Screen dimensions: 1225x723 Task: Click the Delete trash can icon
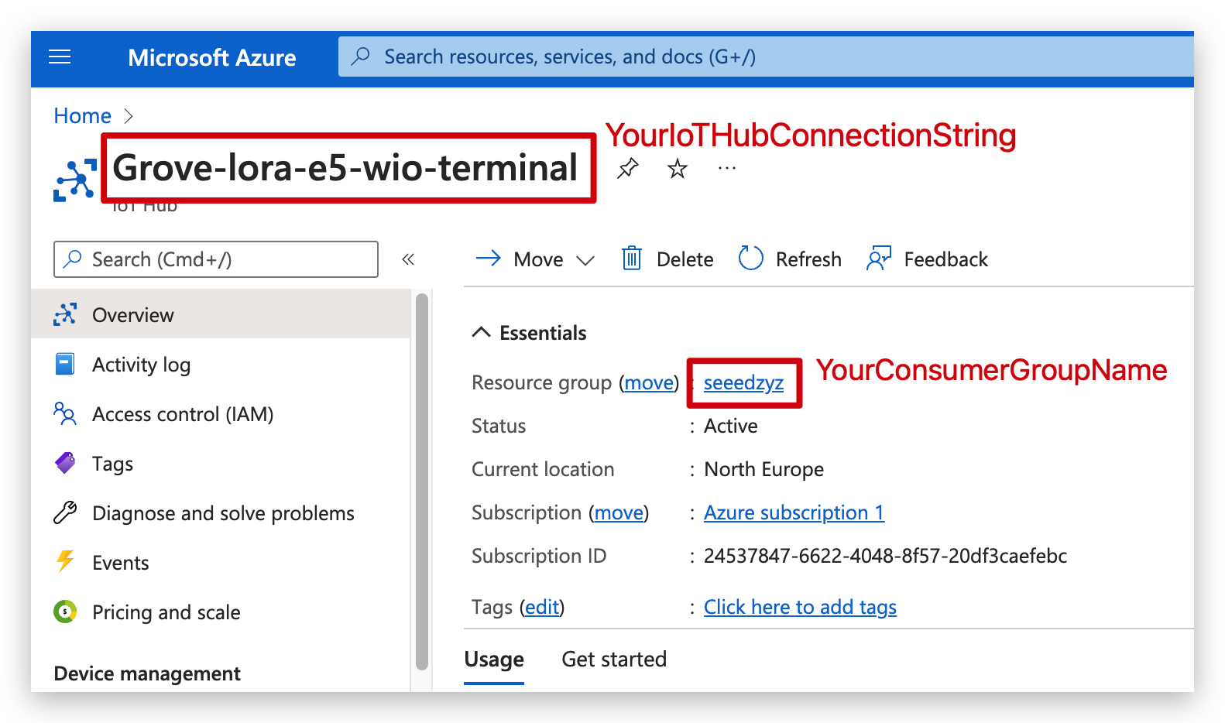(632, 259)
